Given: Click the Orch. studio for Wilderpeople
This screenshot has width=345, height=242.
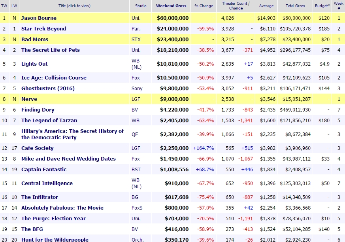Looking at the screenshot, I should pos(138,239).
